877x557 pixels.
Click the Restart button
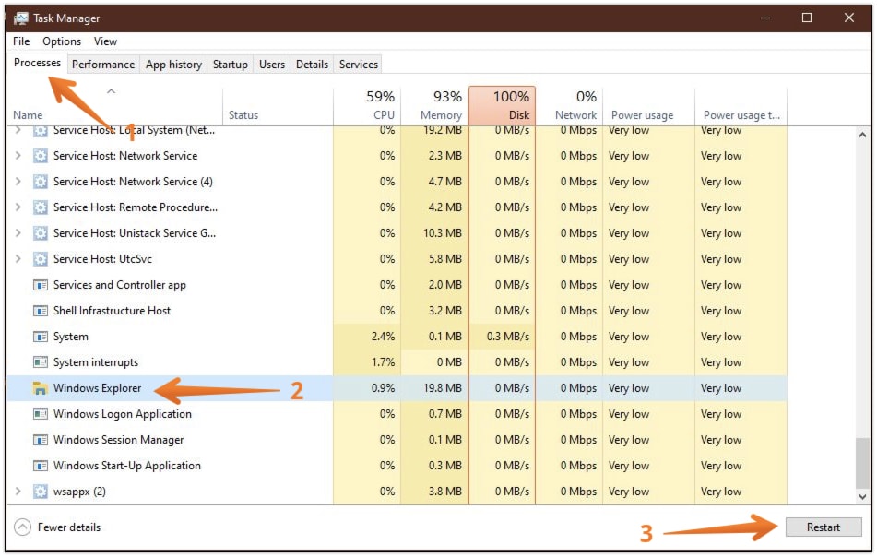pyautogui.click(x=824, y=527)
